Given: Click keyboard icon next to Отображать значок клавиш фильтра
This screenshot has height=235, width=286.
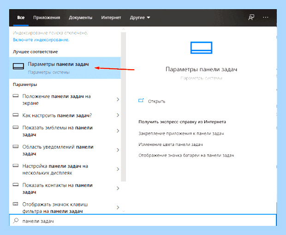Looking at the screenshot, I should tap(16, 204).
